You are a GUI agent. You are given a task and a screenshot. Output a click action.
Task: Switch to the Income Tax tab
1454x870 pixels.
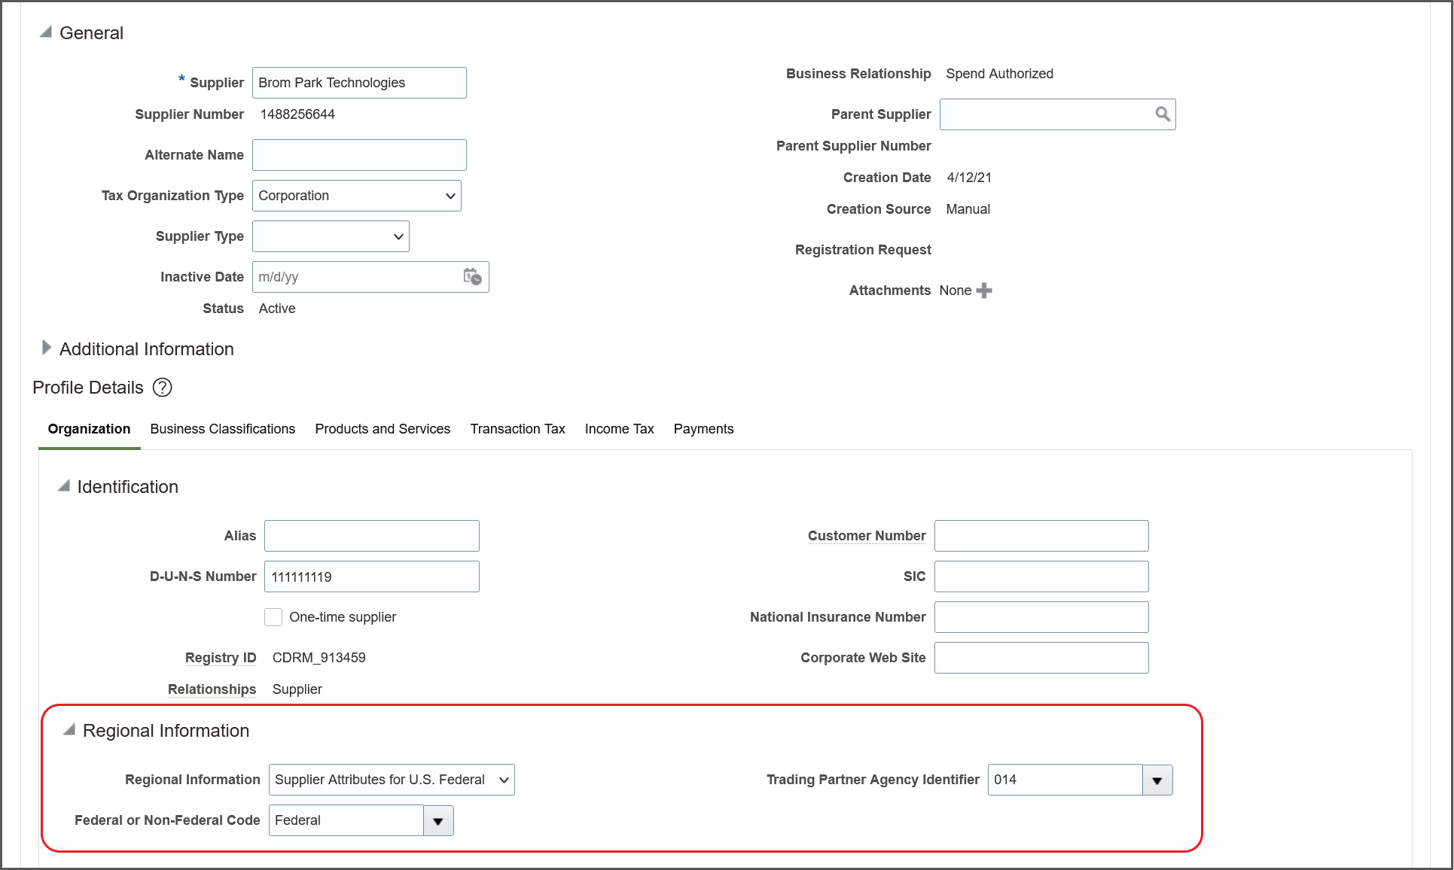[x=619, y=429]
